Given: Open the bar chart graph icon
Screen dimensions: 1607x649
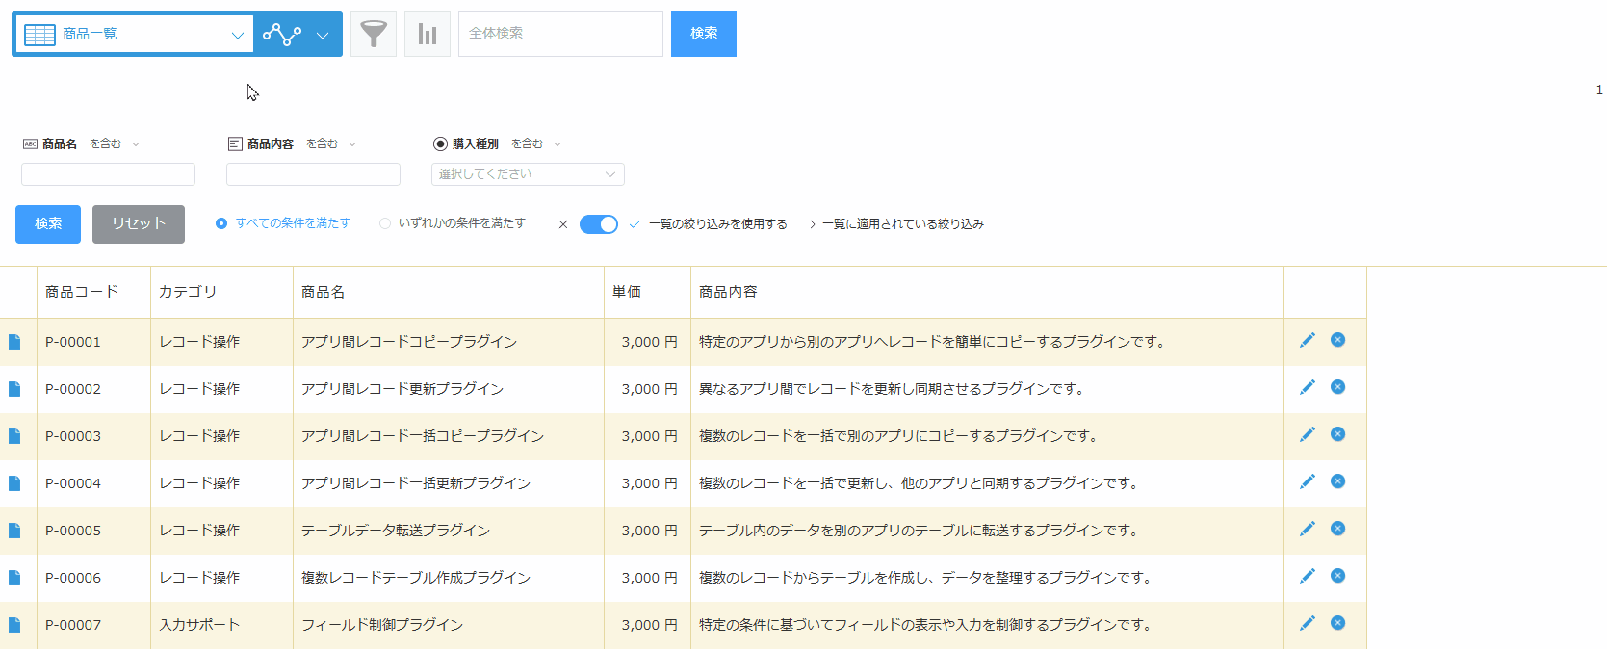Looking at the screenshot, I should [x=428, y=34].
